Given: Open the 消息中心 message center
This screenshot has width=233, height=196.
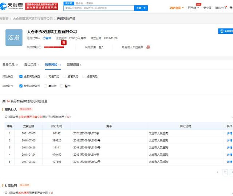Looking at the screenshot, I should (221, 8).
